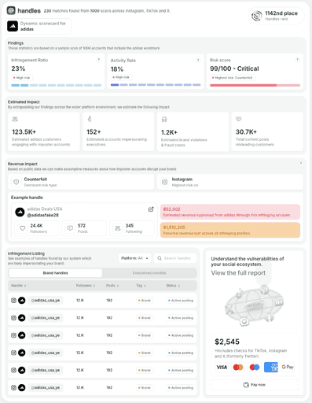Click Risk score help question mark icon
Viewport: 312px width, 403px height.
tap(297, 60)
